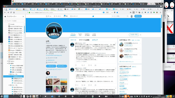Click the さくらももこさん trend
Screen dimensions: 175x98
[x=124, y=72]
